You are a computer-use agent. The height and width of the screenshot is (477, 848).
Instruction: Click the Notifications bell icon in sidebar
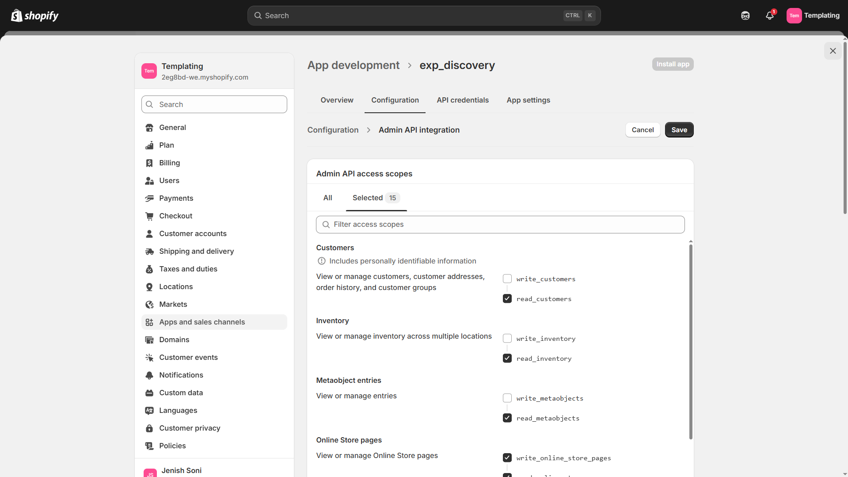pos(149,375)
